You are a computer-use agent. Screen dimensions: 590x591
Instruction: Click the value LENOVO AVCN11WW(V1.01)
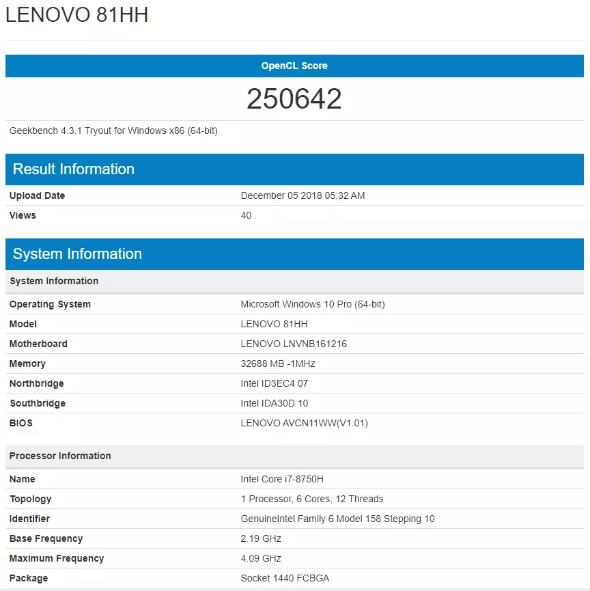coord(305,424)
